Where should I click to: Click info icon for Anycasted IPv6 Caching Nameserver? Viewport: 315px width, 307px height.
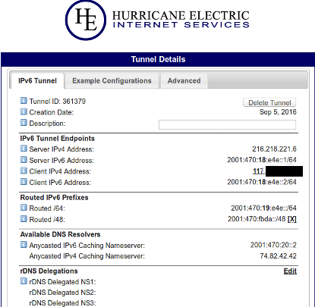[x=24, y=245]
